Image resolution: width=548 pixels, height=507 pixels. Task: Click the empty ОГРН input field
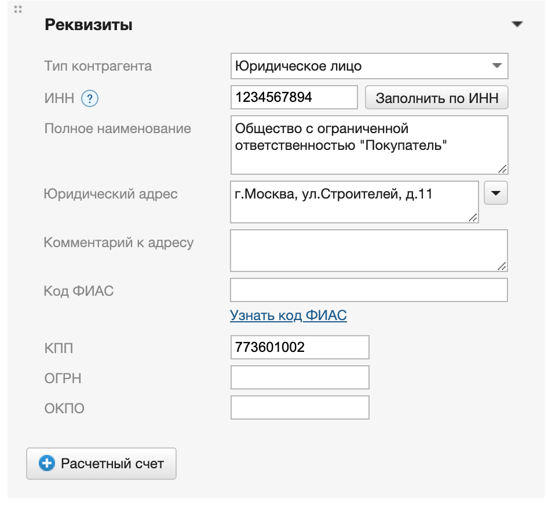(299, 378)
